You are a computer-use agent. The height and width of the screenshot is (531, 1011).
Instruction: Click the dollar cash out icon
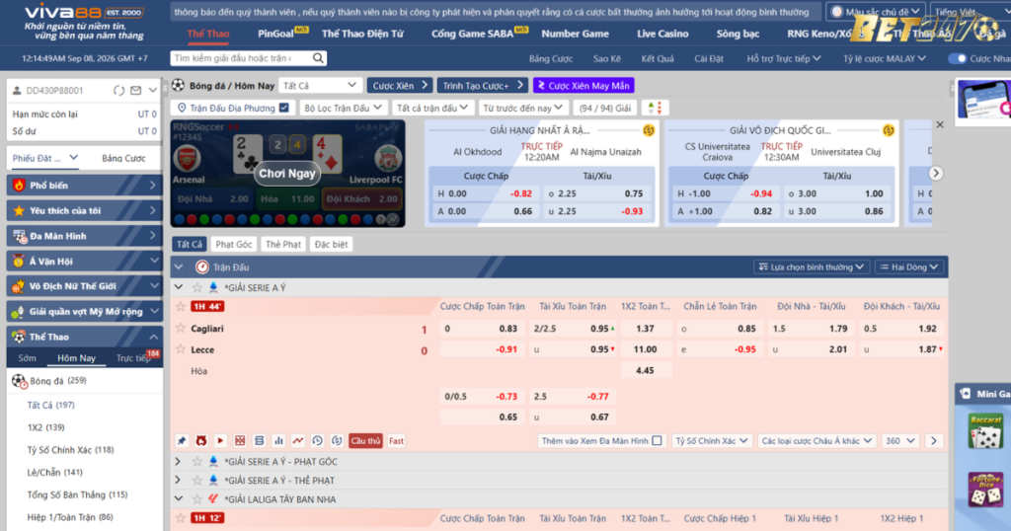pyautogui.click(x=337, y=441)
